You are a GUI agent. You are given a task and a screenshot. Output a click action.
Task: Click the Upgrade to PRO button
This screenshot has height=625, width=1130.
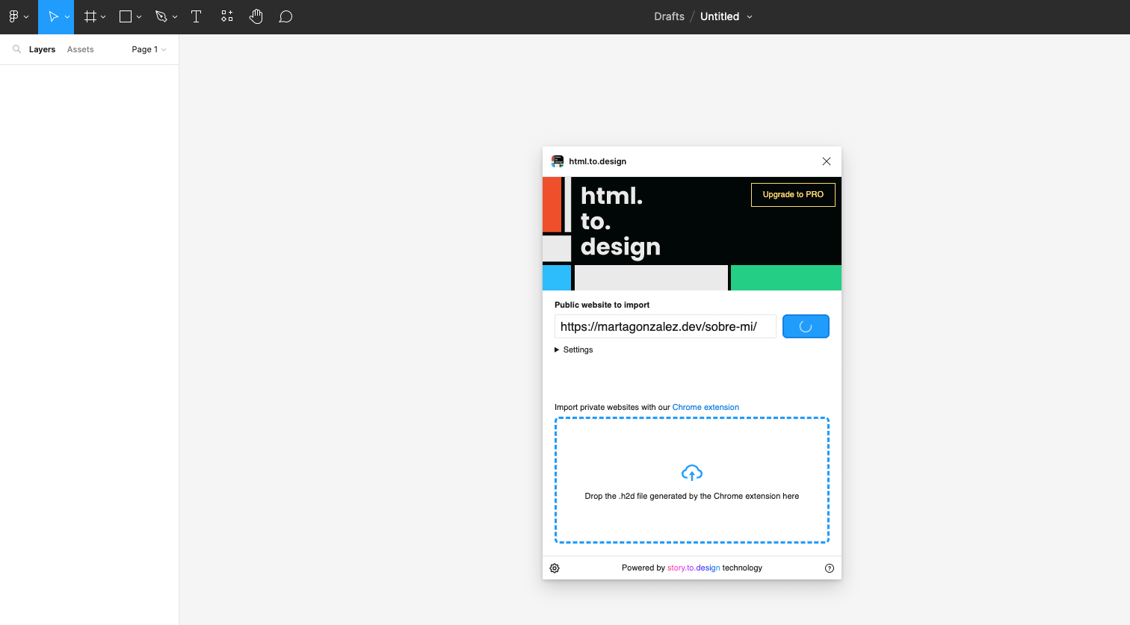pos(793,194)
